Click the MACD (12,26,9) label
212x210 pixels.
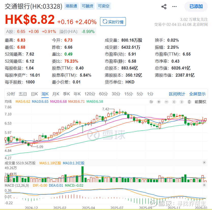(x=17, y=185)
